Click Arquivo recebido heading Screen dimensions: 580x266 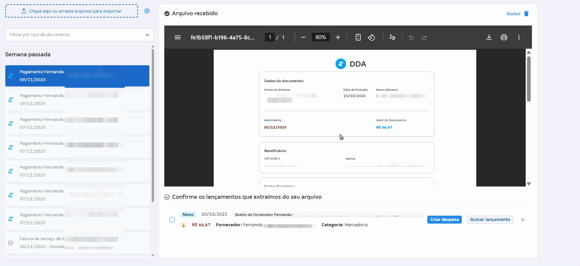tap(195, 13)
